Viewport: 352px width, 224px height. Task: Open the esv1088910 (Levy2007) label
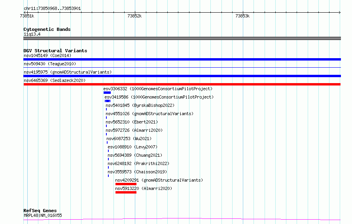[132, 147]
